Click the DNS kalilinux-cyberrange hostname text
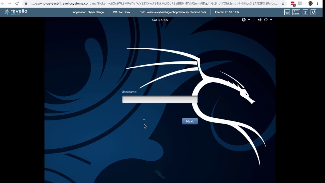The image size is (325, 183). 173,12
